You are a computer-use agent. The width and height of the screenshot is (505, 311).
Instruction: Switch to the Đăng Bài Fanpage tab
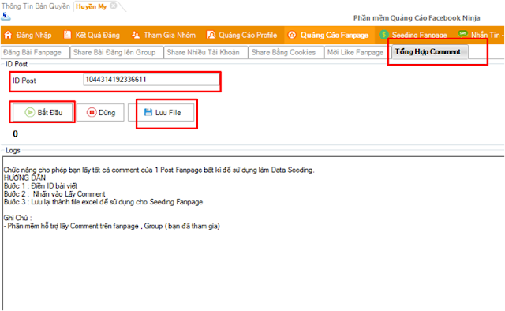[x=35, y=52]
